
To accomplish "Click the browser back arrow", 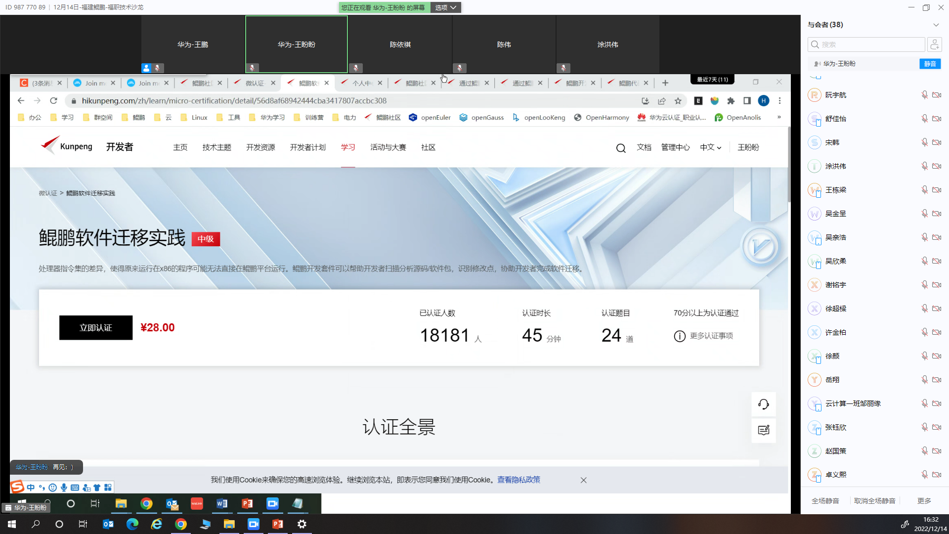I will tap(21, 101).
